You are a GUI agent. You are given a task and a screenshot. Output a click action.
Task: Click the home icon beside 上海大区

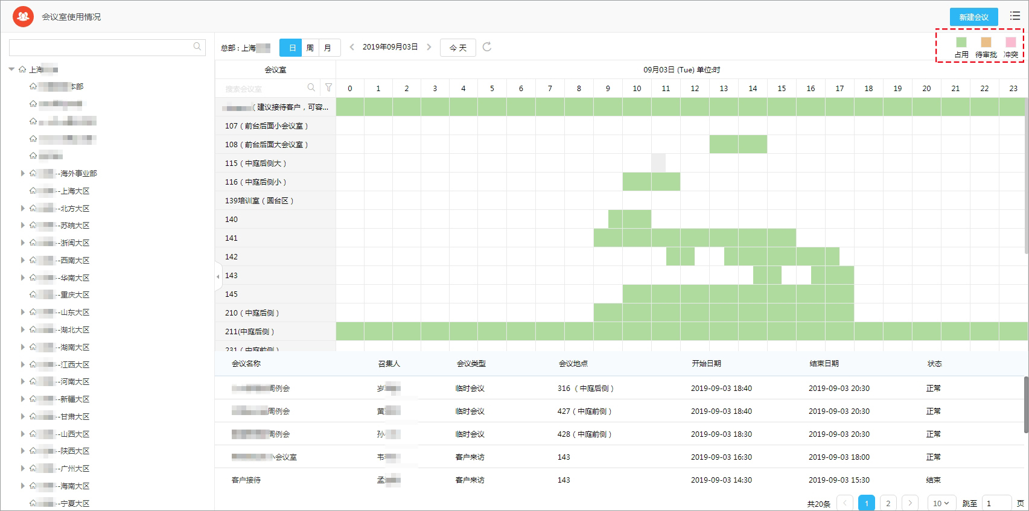[33, 191]
